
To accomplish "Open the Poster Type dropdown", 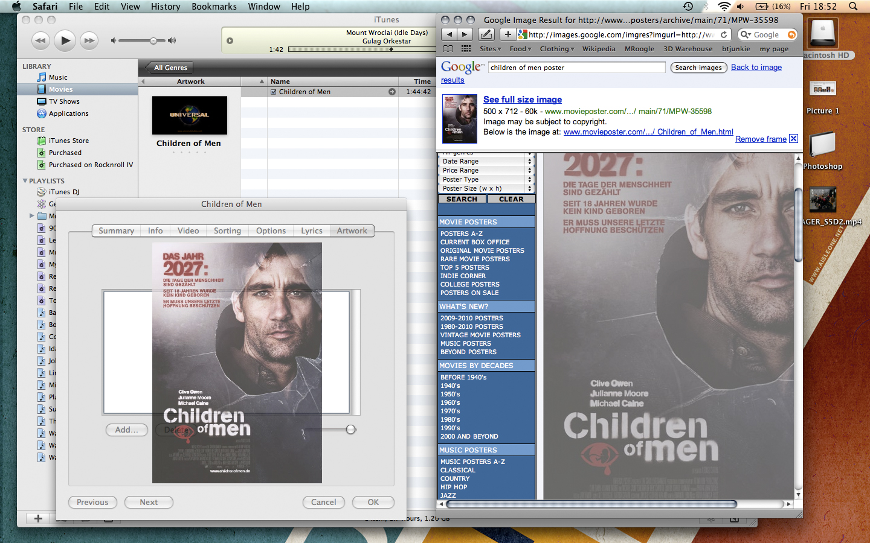I will (486, 179).
